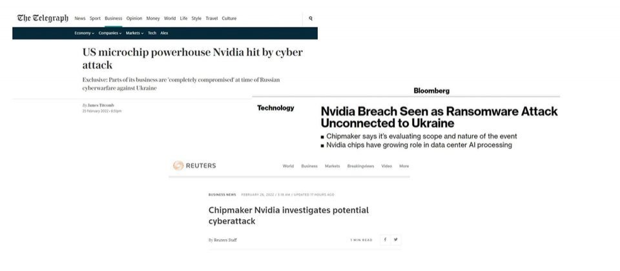Click Chipmaker Nvidia investigates cyberattack headline
Viewport: 620px width, 271px height.
point(289,216)
